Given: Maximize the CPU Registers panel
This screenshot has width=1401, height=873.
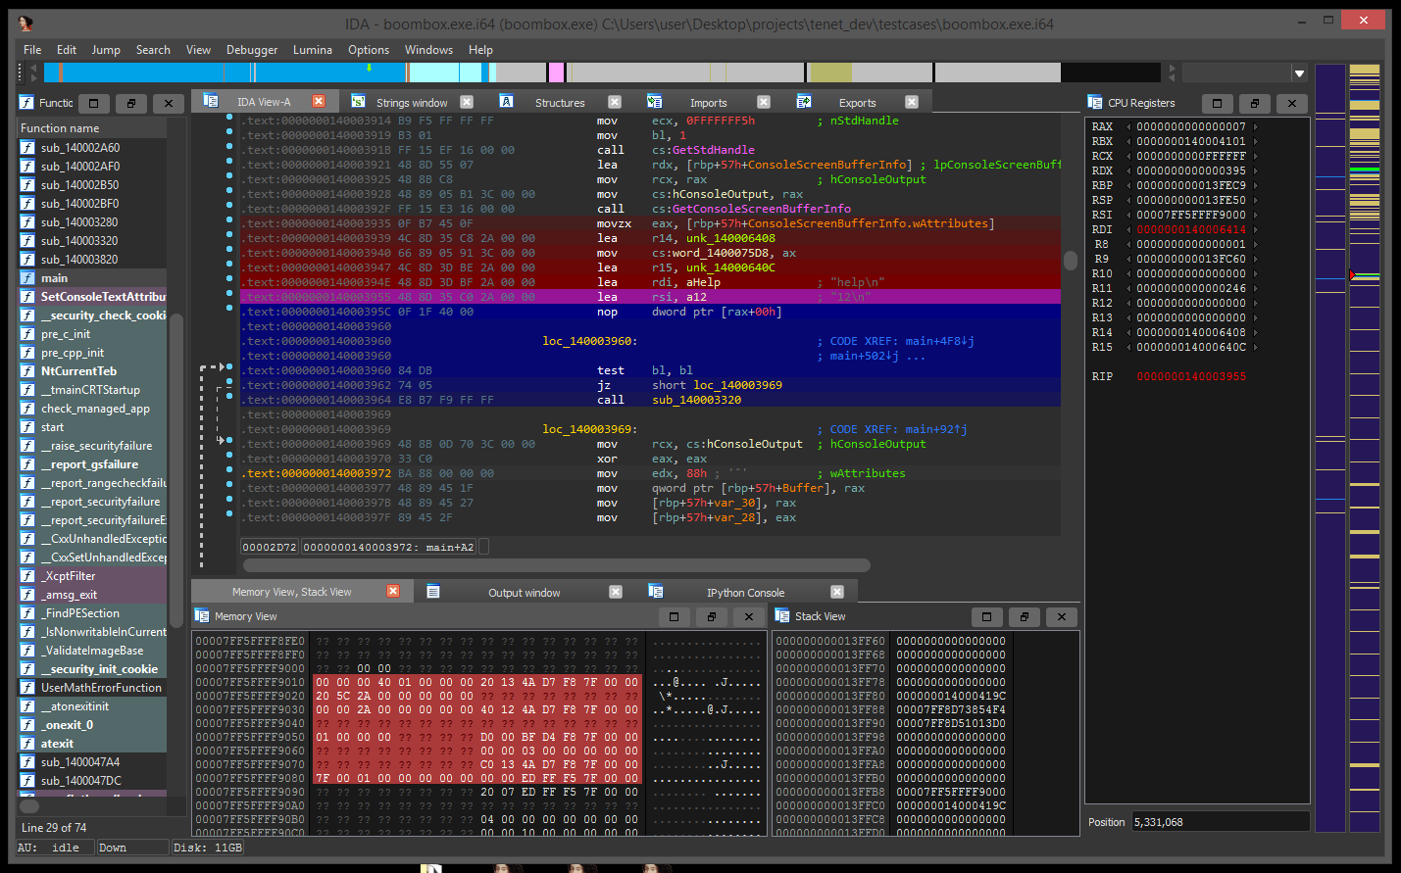Looking at the screenshot, I should pos(1217,103).
